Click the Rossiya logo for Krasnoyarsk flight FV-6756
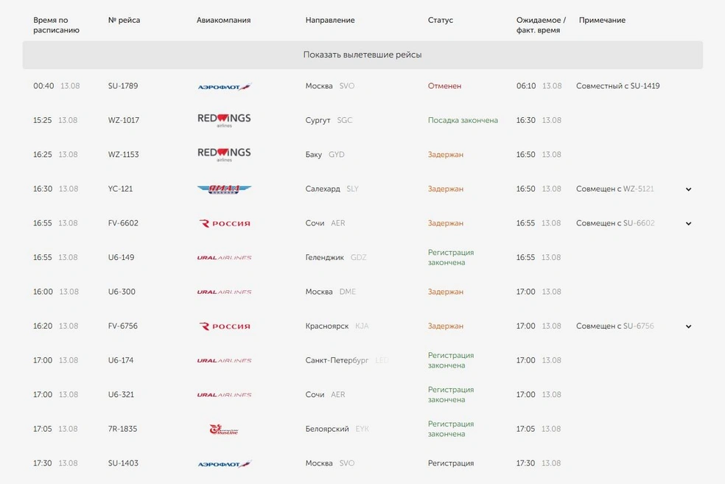 click(224, 326)
